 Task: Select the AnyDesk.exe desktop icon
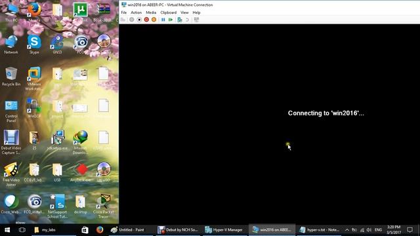click(x=80, y=172)
